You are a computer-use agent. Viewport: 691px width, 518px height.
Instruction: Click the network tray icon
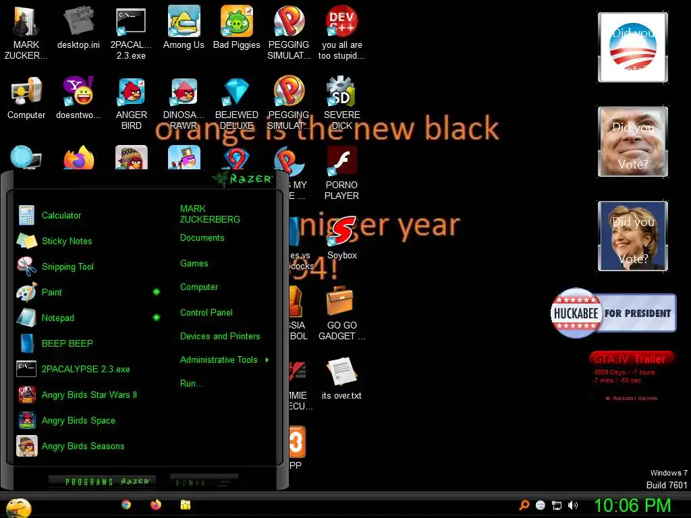[557, 505]
